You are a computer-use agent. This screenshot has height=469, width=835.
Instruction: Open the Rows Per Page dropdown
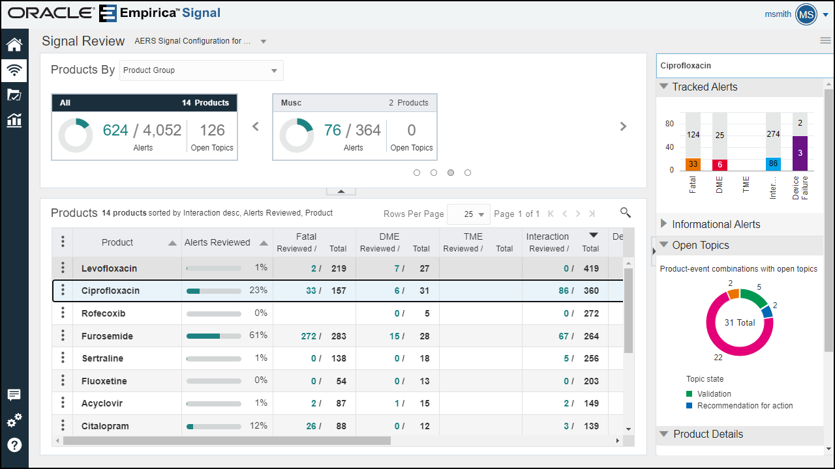pos(469,214)
